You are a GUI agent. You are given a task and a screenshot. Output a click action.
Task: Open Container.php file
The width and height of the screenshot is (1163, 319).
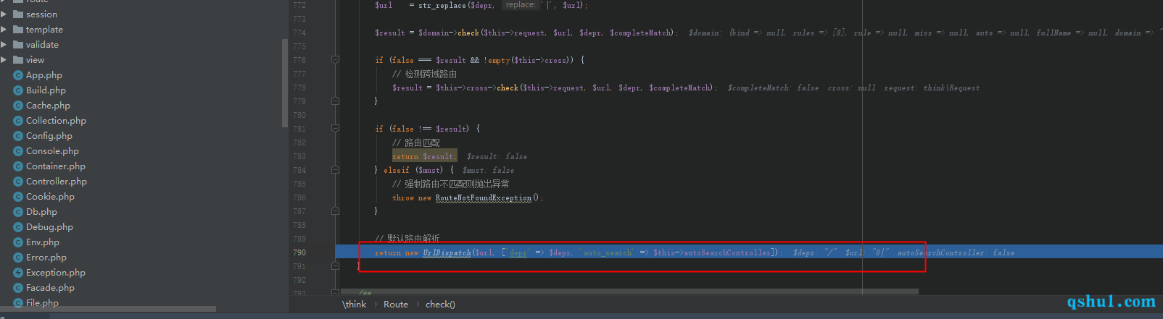click(x=56, y=166)
